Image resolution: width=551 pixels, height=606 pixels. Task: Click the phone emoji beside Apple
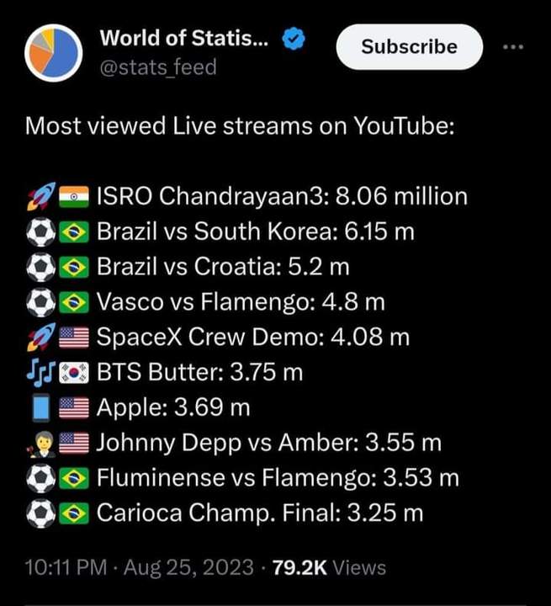(41, 407)
